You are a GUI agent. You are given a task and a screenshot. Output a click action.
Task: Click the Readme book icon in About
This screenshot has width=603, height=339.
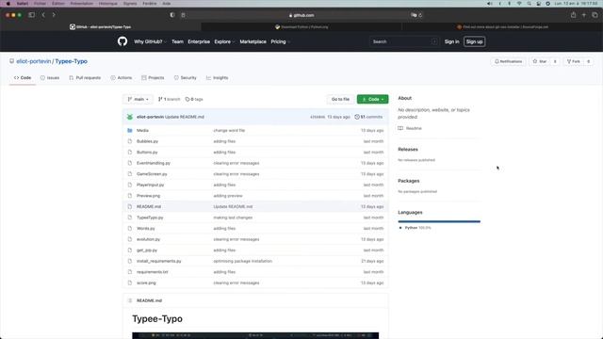pyautogui.click(x=400, y=128)
